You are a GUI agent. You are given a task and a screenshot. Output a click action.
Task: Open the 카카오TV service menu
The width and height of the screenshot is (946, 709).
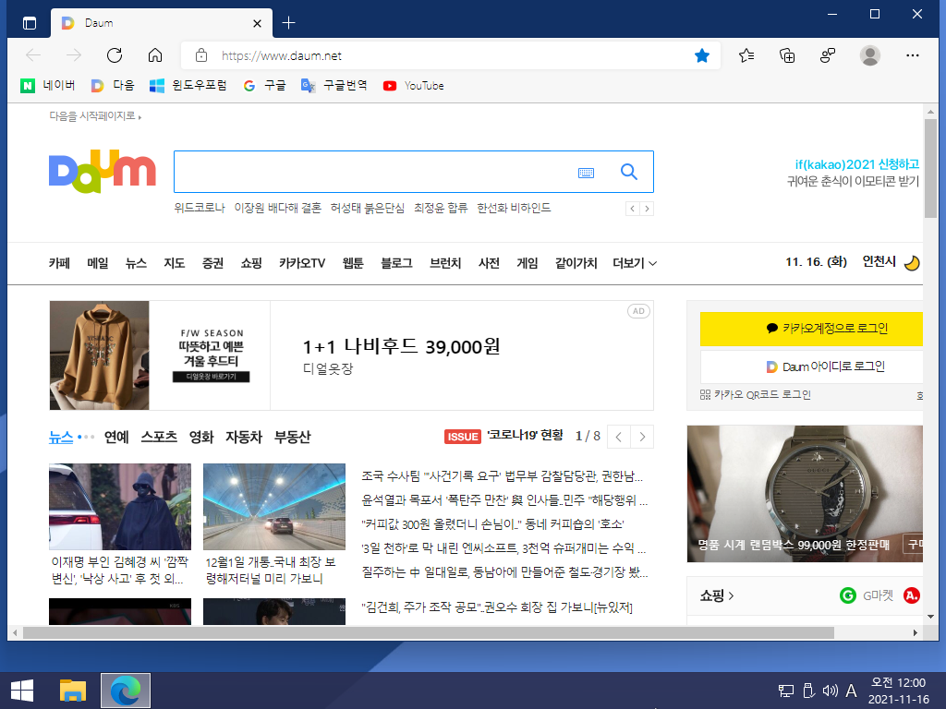[x=302, y=263]
